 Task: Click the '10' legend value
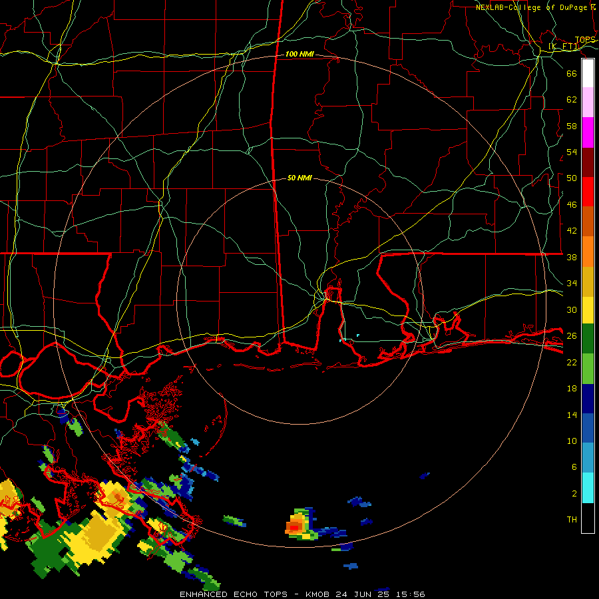point(572,441)
